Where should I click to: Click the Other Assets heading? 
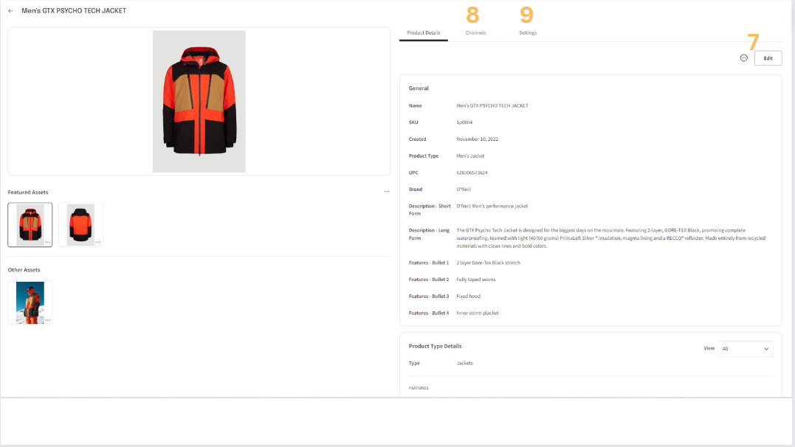tap(24, 270)
